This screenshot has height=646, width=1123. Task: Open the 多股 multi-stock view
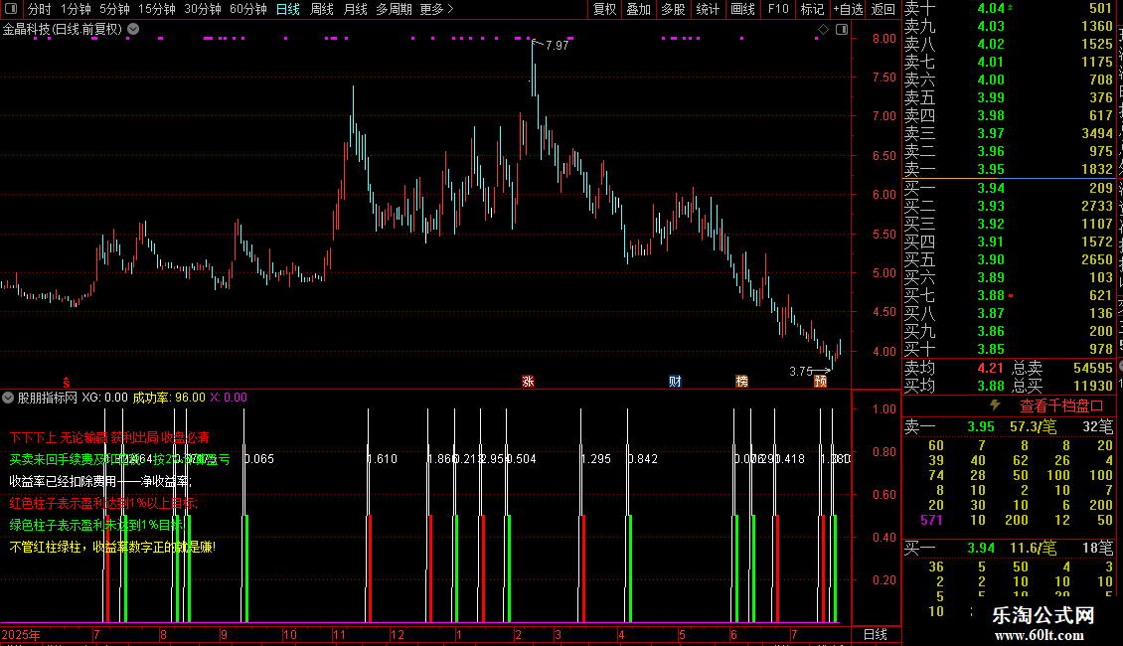point(673,9)
